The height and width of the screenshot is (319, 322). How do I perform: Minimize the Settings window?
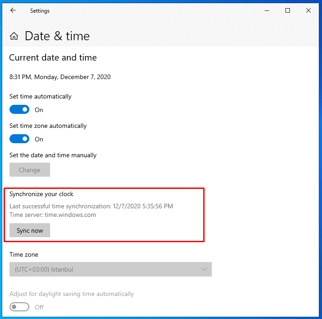point(267,10)
